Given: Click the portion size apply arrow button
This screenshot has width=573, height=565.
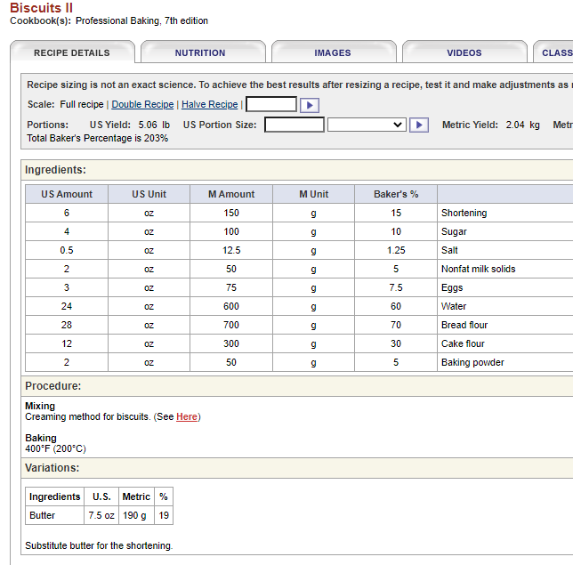Looking at the screenshot, I should pyautogui.click(x=419, y=125).
